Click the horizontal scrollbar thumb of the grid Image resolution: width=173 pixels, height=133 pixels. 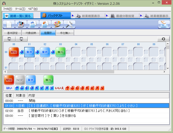[61, 72]
